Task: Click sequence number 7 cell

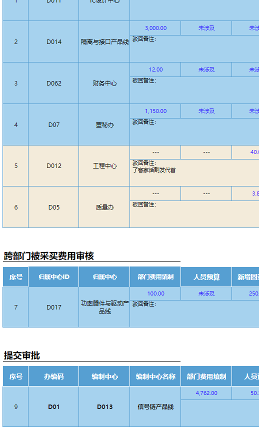Action: coord(15,307)
